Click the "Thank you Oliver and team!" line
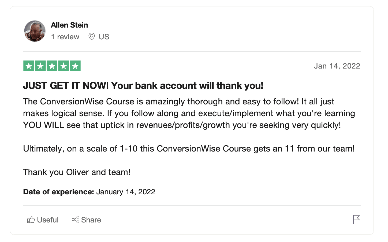The width and height of the screenshot is (388, 242). tap(77, 172)
